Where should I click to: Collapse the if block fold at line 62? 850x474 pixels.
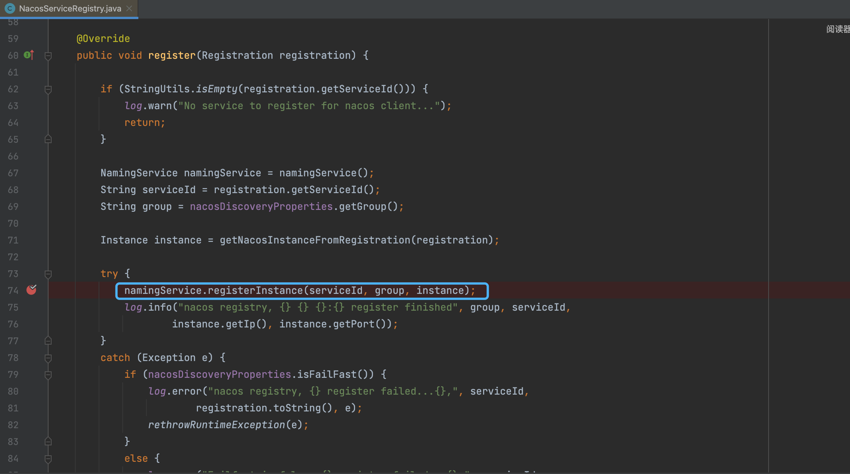click(x=48, y=89)
